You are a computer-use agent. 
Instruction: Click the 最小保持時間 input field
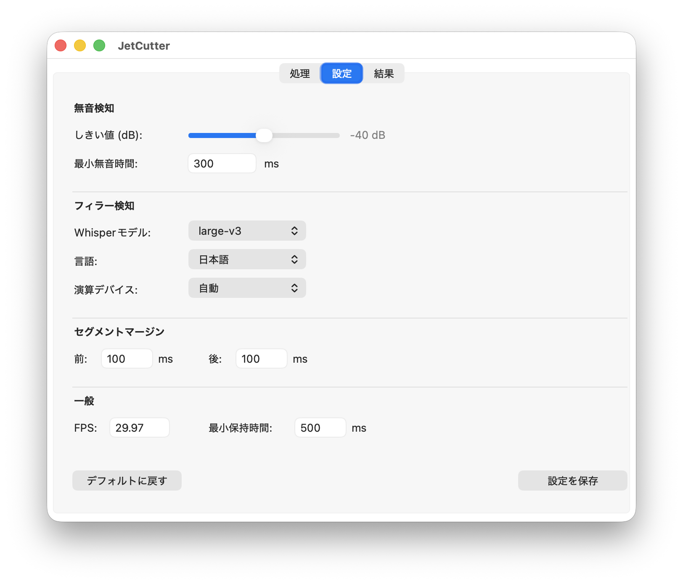(x=320, y=427)
